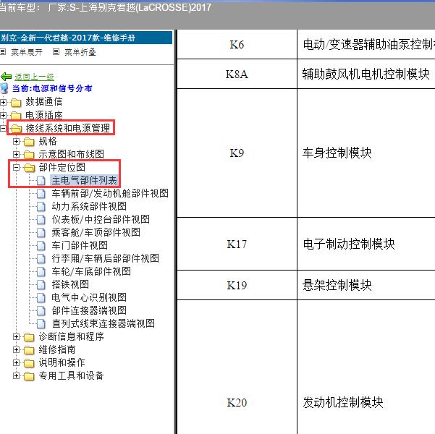This screenshot has width=435, height=434.
Task: Click the K17 table cell
Action: 237,244
